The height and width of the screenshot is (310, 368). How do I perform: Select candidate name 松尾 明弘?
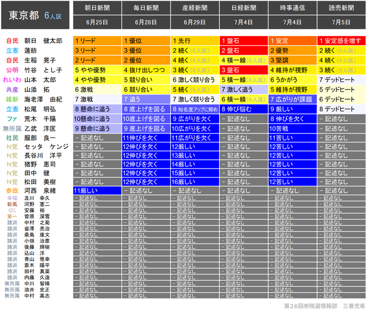click(x=40, y=109)
